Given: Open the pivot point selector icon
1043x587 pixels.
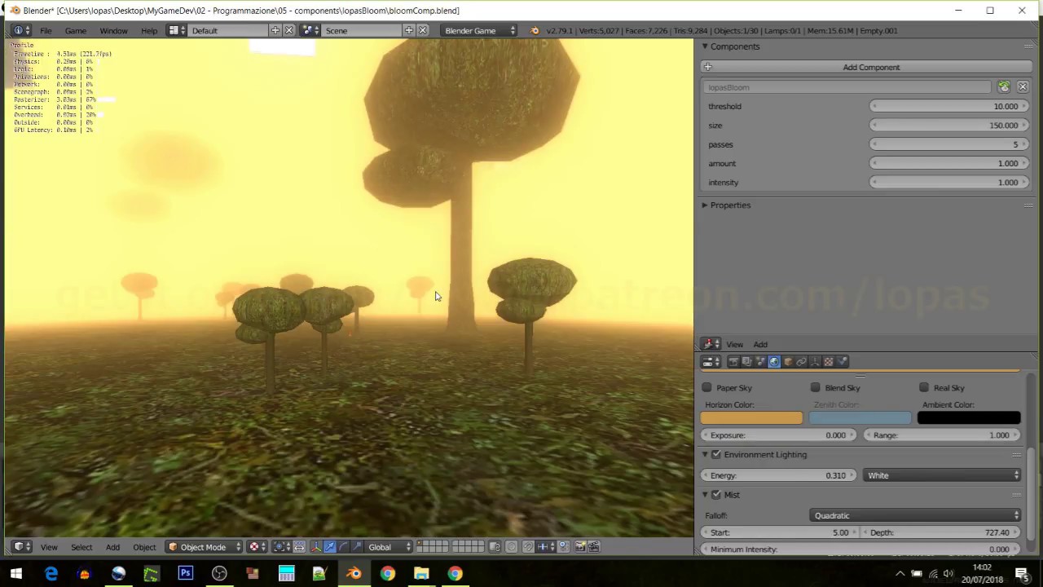Looking at the screenshot, I should (x=281, y=547).
